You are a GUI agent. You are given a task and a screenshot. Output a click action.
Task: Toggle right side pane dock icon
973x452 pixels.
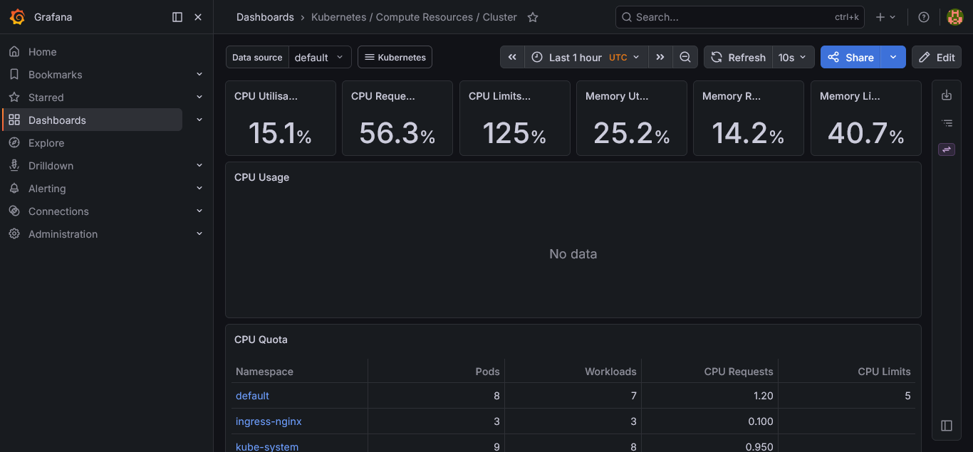(x=947, y=426)
